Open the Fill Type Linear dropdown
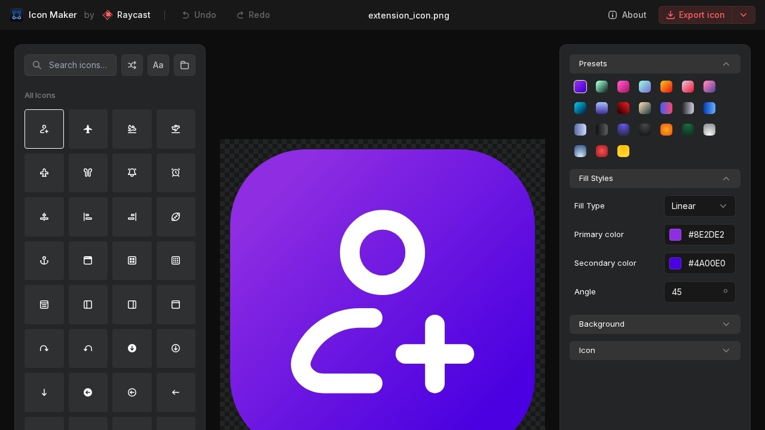Screen dimensions: 765x430 pyautogui.click(x=700, y=206)
